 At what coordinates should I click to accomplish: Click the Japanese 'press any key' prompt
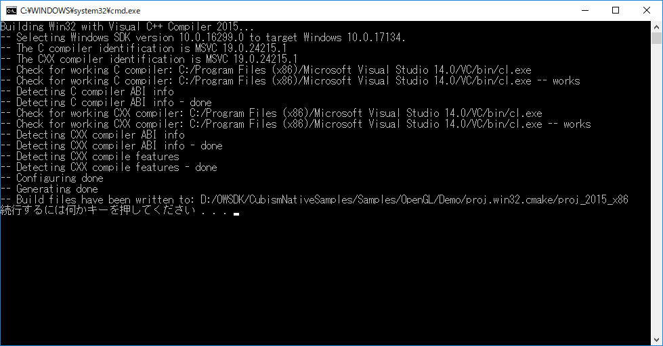tap(114, 210)
